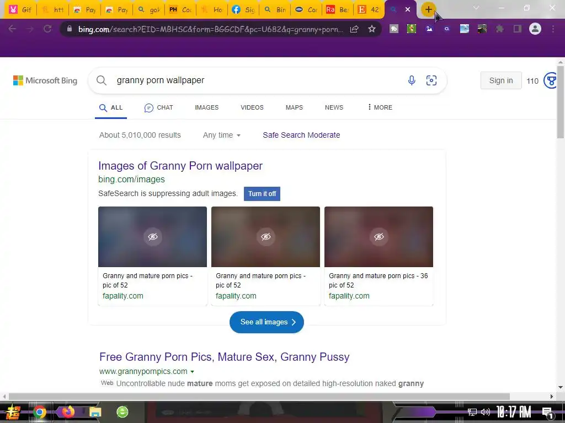The image size is (565, 423).
Task: Switch to the Facebook Sig browser tab
Action: 243,10
